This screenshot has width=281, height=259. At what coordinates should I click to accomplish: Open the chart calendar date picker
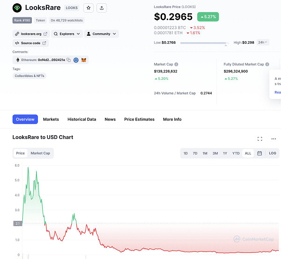[x=259, y=153]
